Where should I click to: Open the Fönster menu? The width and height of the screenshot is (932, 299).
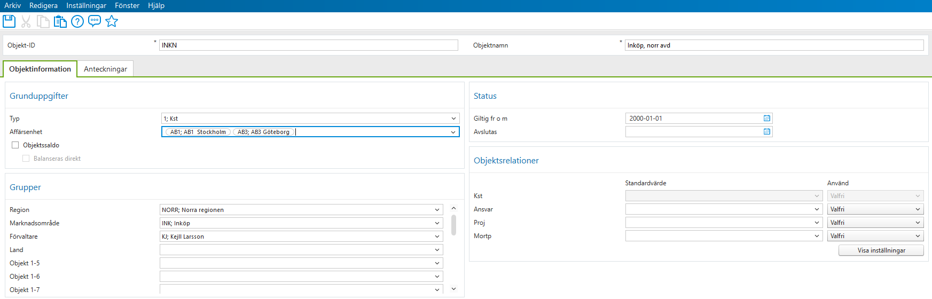click(127, 5)
